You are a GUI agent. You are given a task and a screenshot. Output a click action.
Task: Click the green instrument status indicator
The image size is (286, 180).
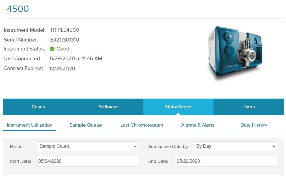pyautogui.click(x=52, y=49)
